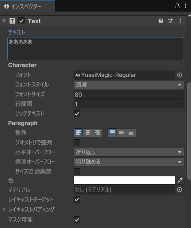Disable the リッチテキスト checkbox
This screenshot has width=191, height=228.
77,113
